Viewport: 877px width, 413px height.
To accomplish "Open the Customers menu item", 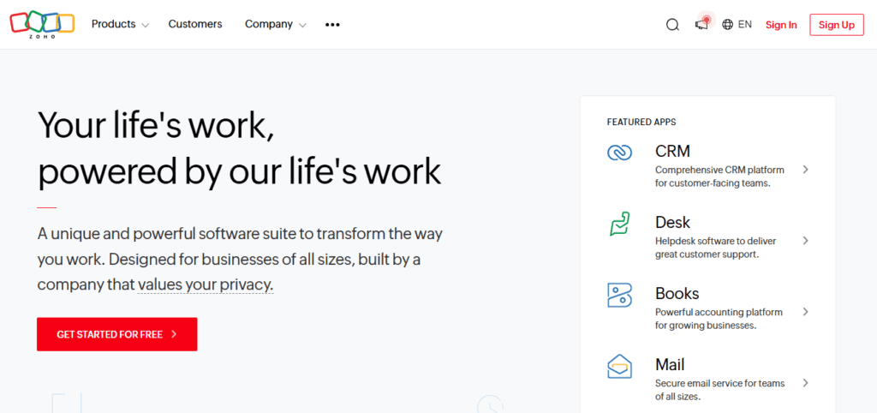I will (x=195, y=24).
